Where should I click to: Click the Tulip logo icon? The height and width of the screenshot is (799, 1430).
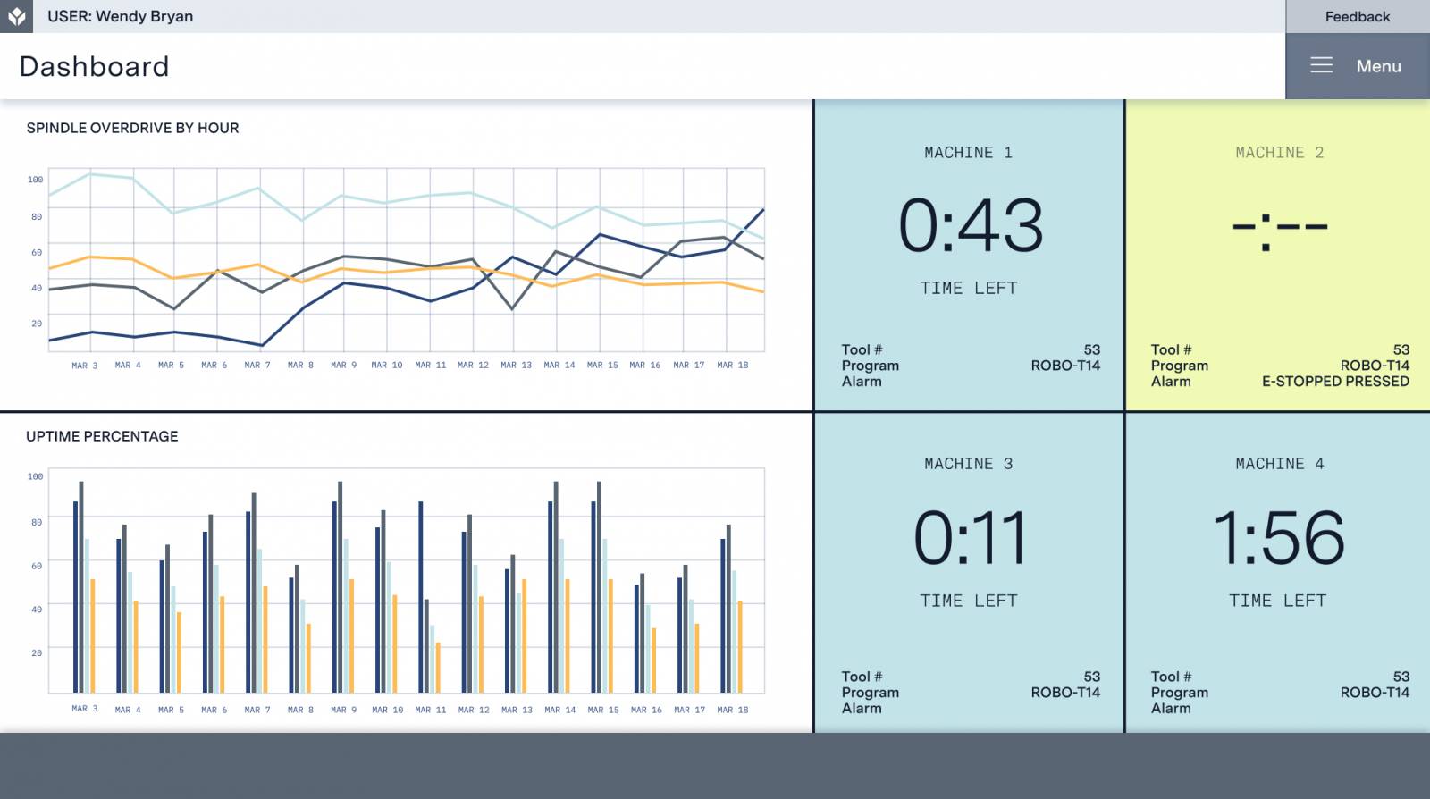(x=16, y=16)
